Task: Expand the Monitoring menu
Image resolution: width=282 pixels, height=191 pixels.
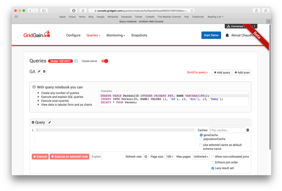Action: pos(115,35)
